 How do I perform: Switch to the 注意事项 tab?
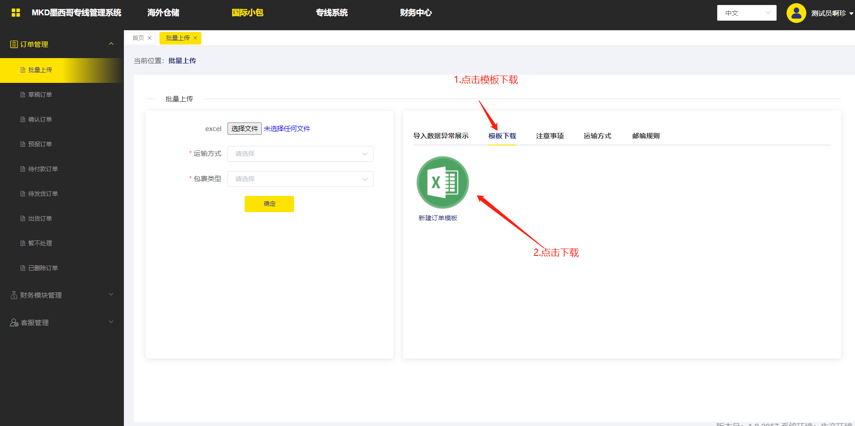(550, 136)
